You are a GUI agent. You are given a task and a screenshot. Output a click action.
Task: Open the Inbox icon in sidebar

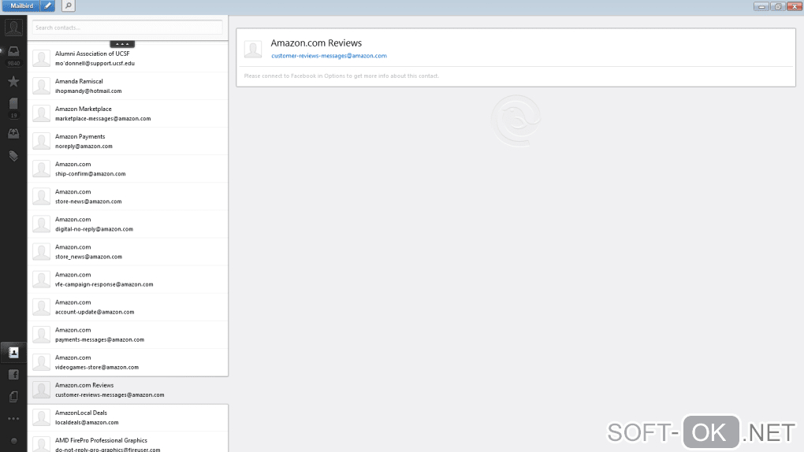(13, 51)
